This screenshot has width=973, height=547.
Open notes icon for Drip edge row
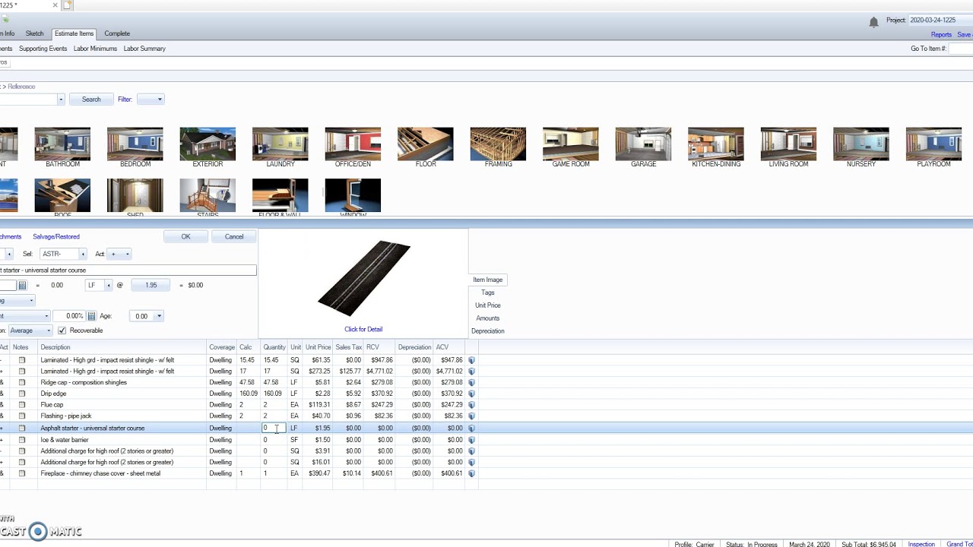coord(22,394)
